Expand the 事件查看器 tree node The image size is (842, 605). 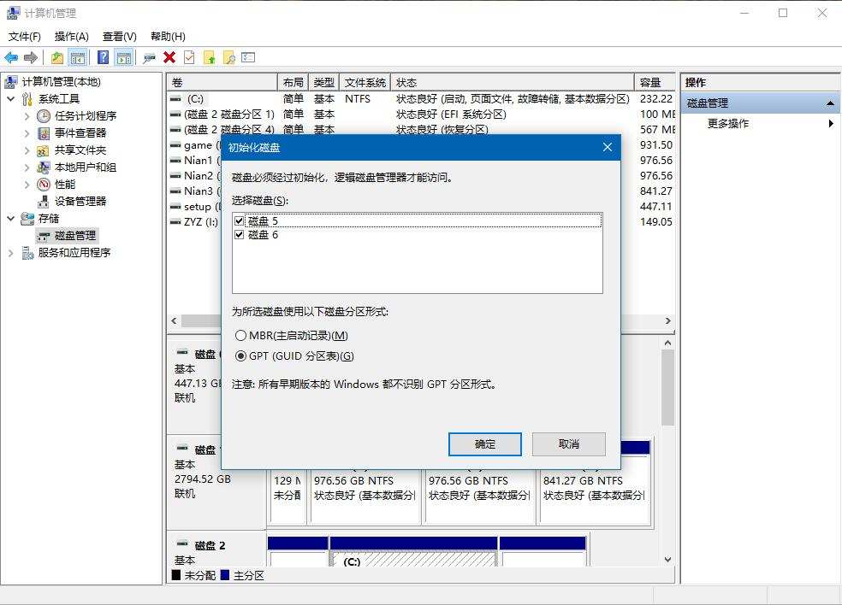tap(27, 132)
